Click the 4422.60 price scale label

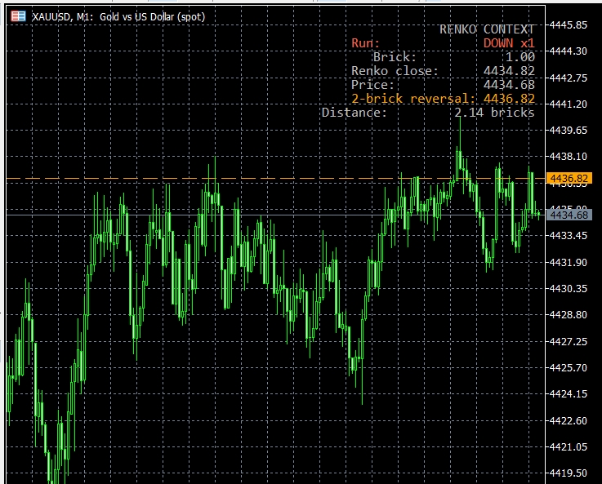pos(569,420)
